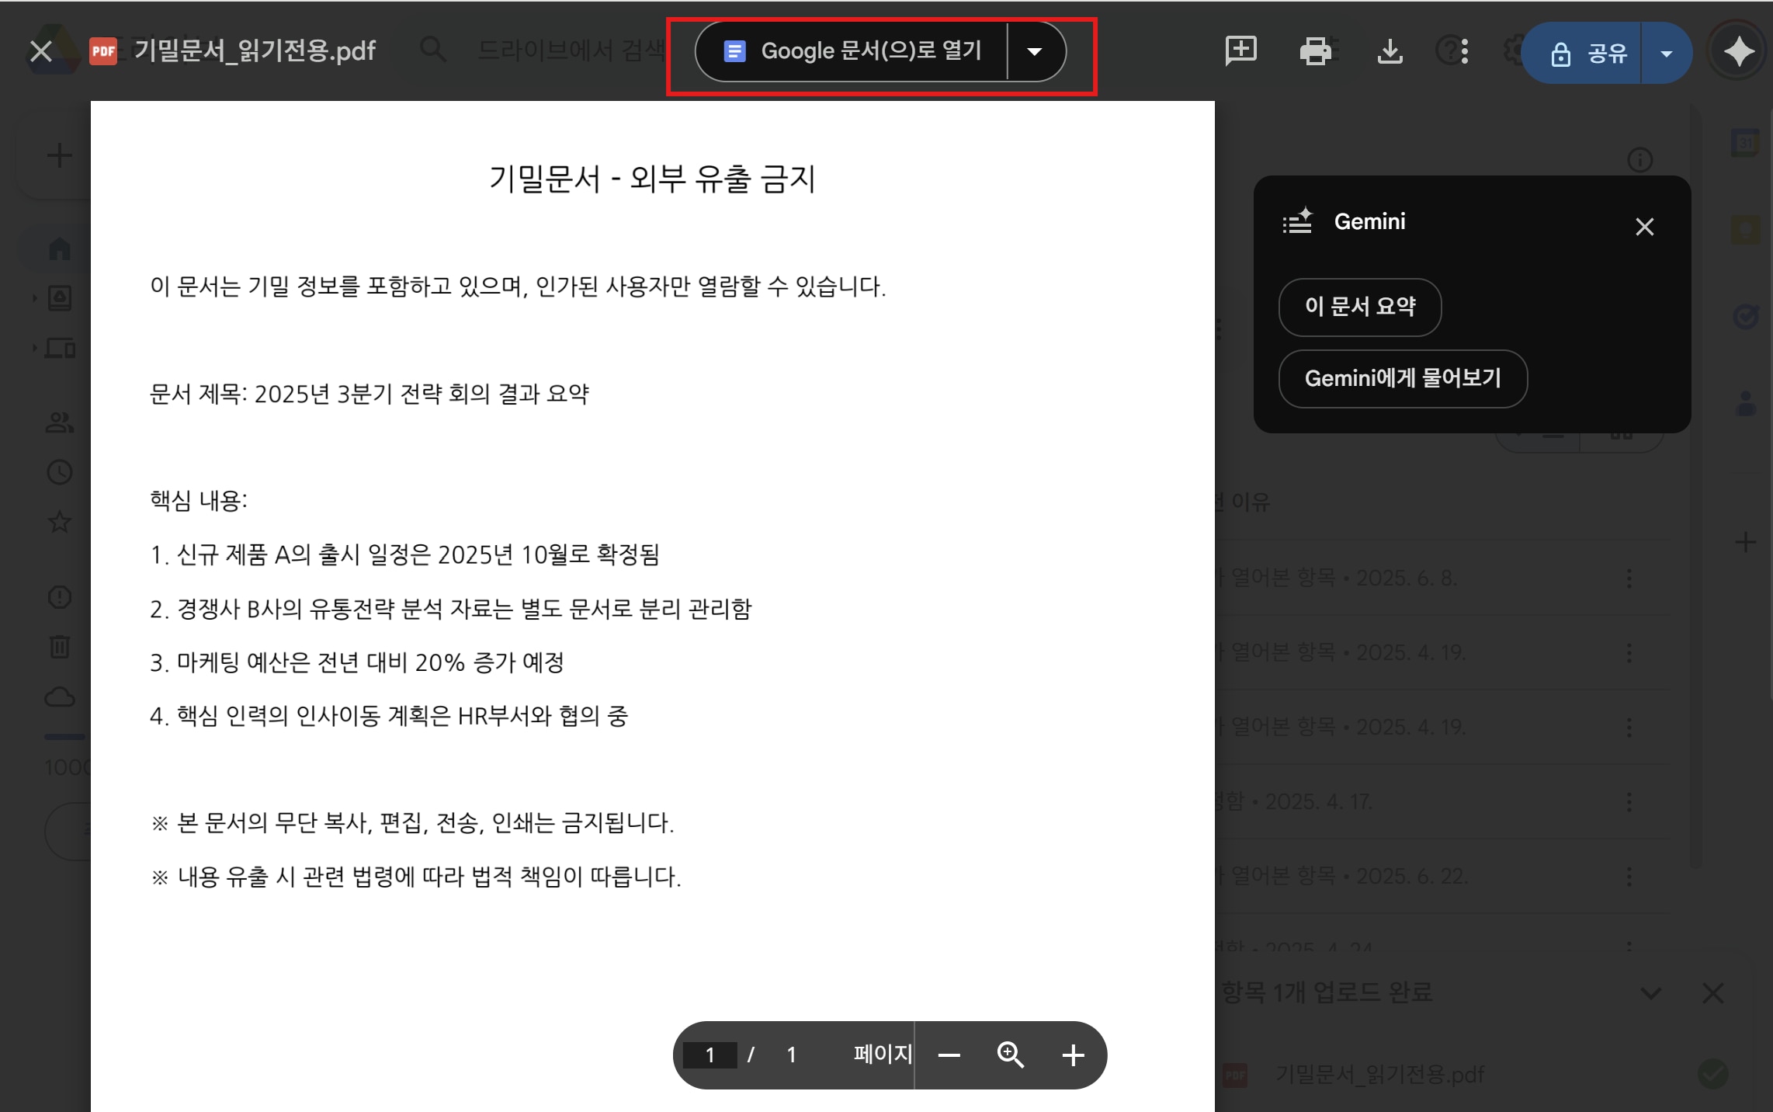Click the 기밀문서_읽기전용.pdf title in top bar
The width and height of the screenshot is (1773, 1112).
coord(255,51)
